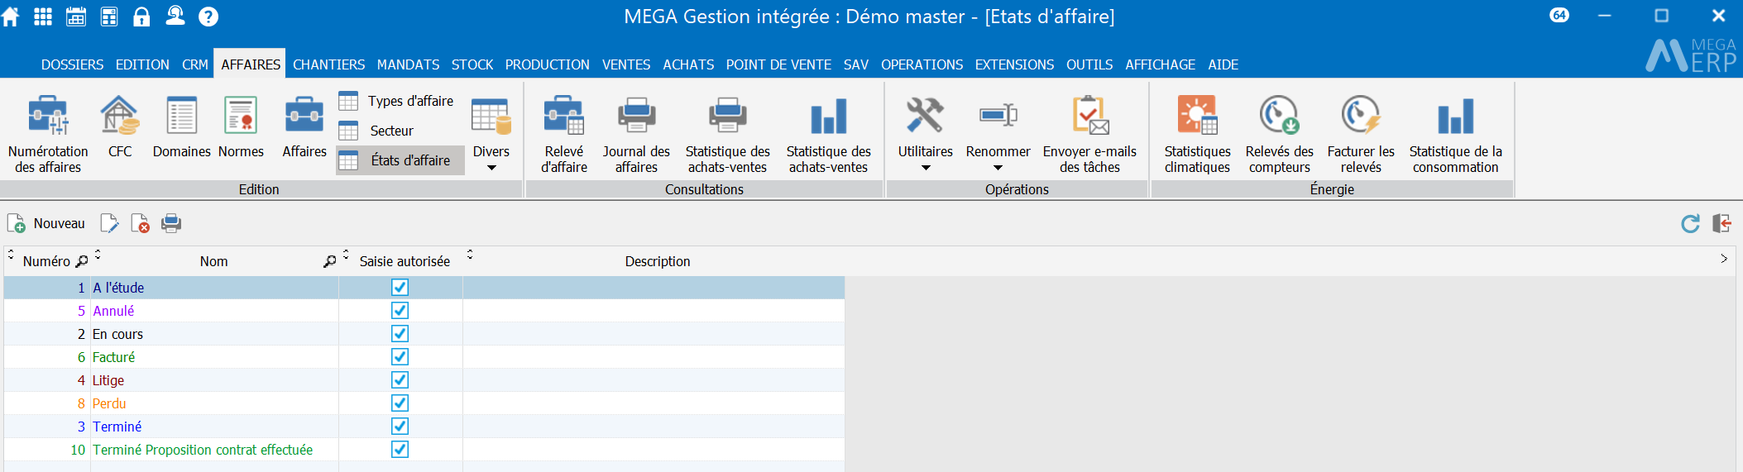Open Numérotation des affaires
The width and height of the screenshot is (1743, 472).
tap(48, 135)
